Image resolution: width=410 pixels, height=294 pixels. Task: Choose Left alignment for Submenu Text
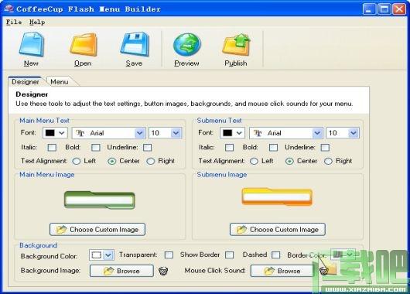pos(254,161)
